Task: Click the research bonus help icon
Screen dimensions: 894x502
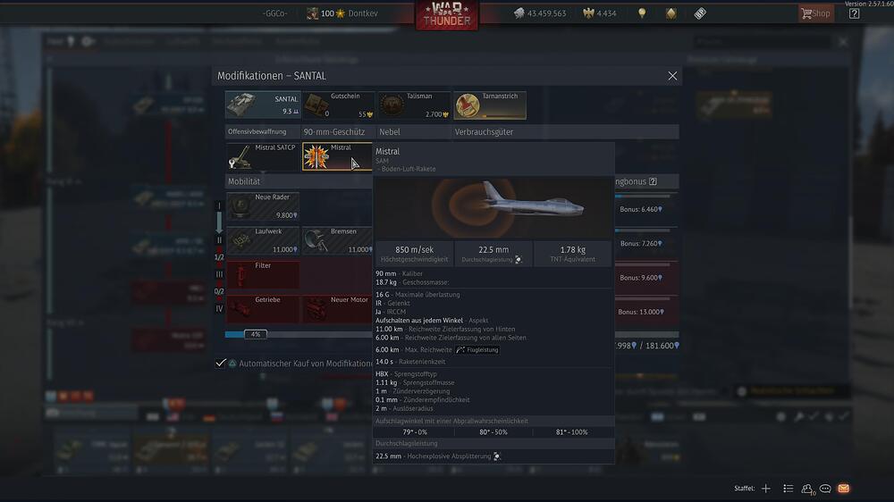Action: [x=653, y=181]
